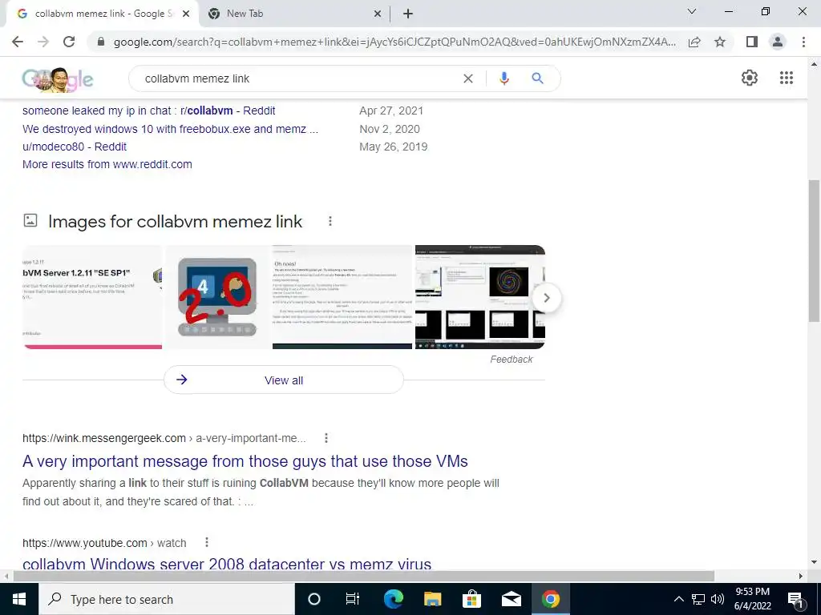The height and width of the screenshot is (615, 821).
Task: Open More results from www.reddit.com
Action: pos(107,164)
